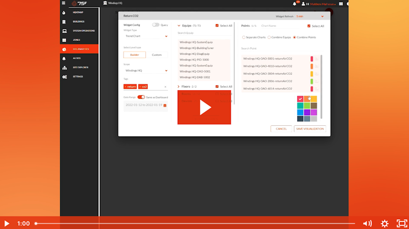
Task: Open the hamburger menu in the top bar
Action: pos(63,3)
